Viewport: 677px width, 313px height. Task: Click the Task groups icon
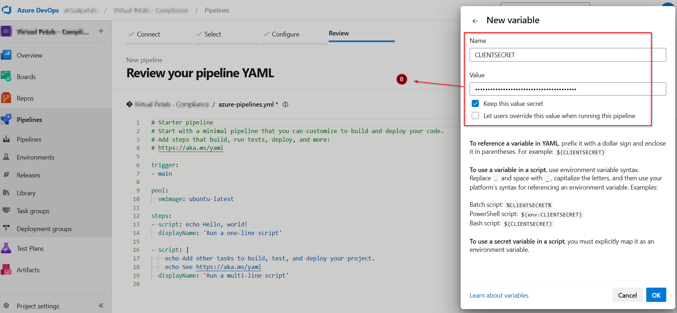coord(6,211)
